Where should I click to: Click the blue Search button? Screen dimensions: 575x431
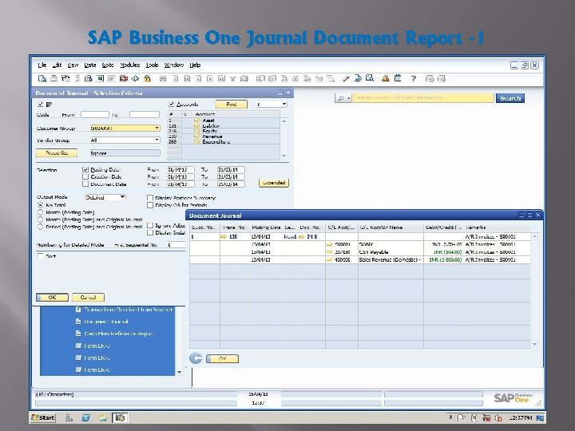(510, 98)
